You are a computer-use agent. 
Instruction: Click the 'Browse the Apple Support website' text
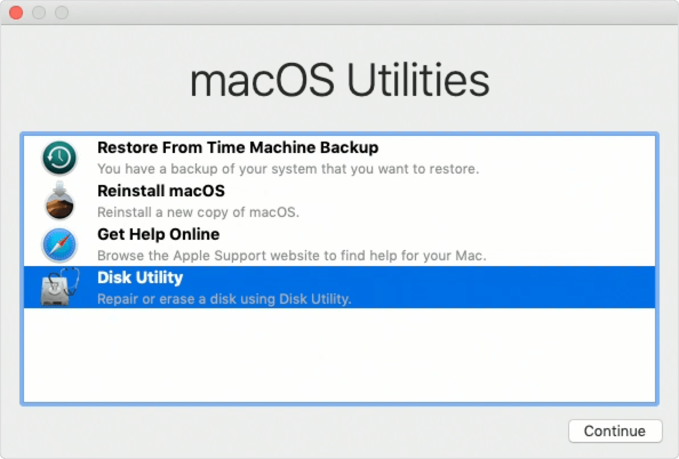[291, 256]
